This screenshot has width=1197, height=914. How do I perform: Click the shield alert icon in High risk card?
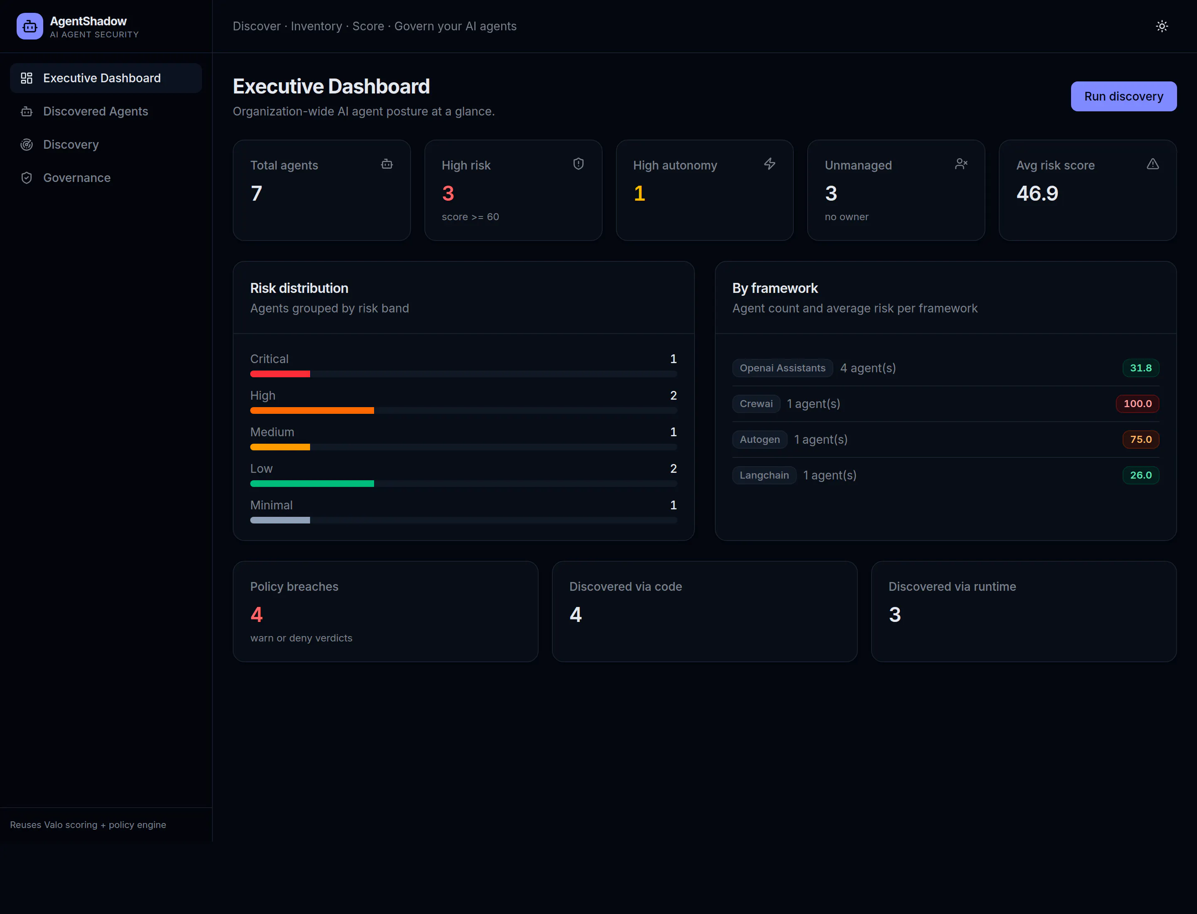click(579, 164)
